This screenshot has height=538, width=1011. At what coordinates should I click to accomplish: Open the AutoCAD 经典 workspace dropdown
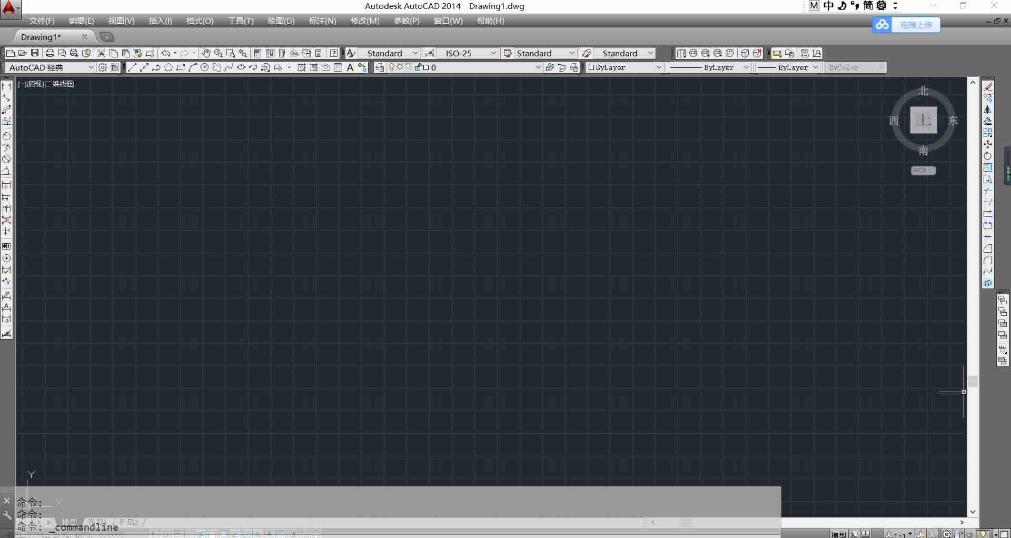pos(50,67)
